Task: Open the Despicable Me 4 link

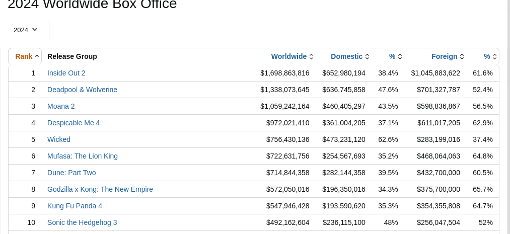Action: click(74, 123)
